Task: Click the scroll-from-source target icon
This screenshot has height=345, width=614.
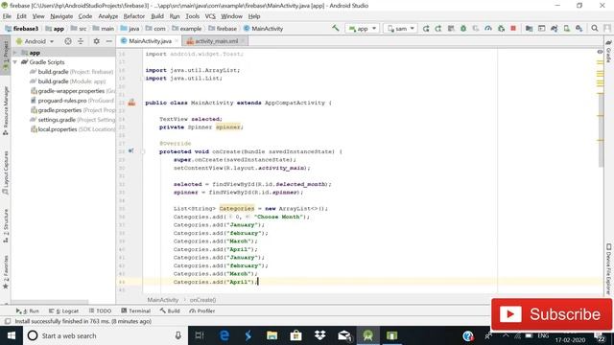Action: click(x=68, y=41)
